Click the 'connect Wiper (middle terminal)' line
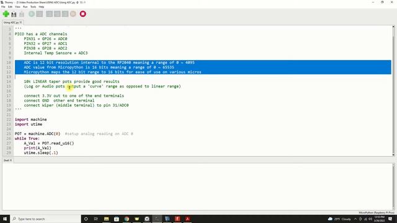Viewport: 397px width, 223px height. coord(76,105)
